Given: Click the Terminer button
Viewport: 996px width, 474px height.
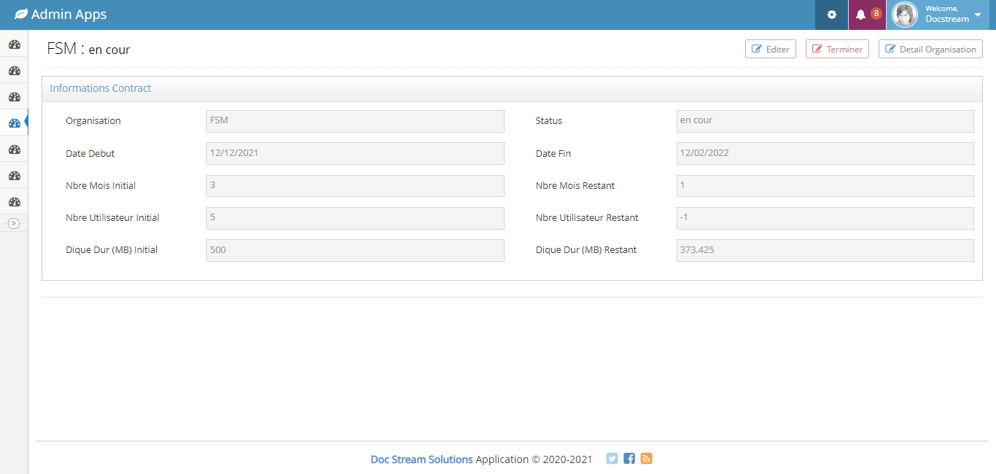Looking at the screenshot, I should 837,49.
